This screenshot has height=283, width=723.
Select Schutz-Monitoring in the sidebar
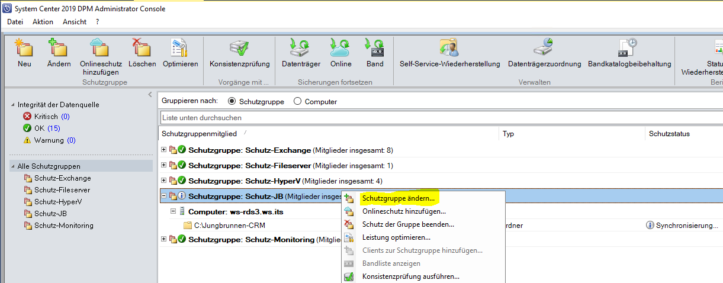click(x=64, y=226)
